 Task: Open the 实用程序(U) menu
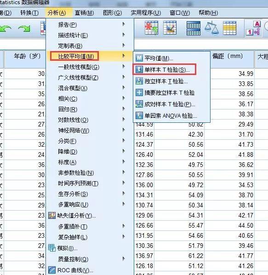click(x=146, y=13)
